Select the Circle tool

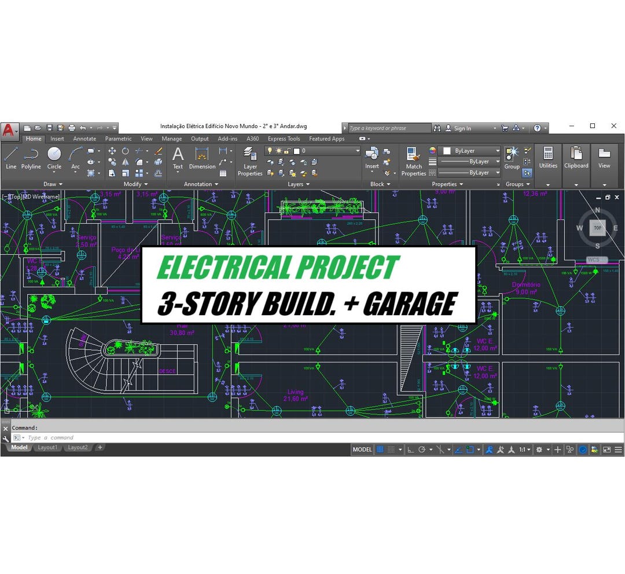(x=54, y=158)
